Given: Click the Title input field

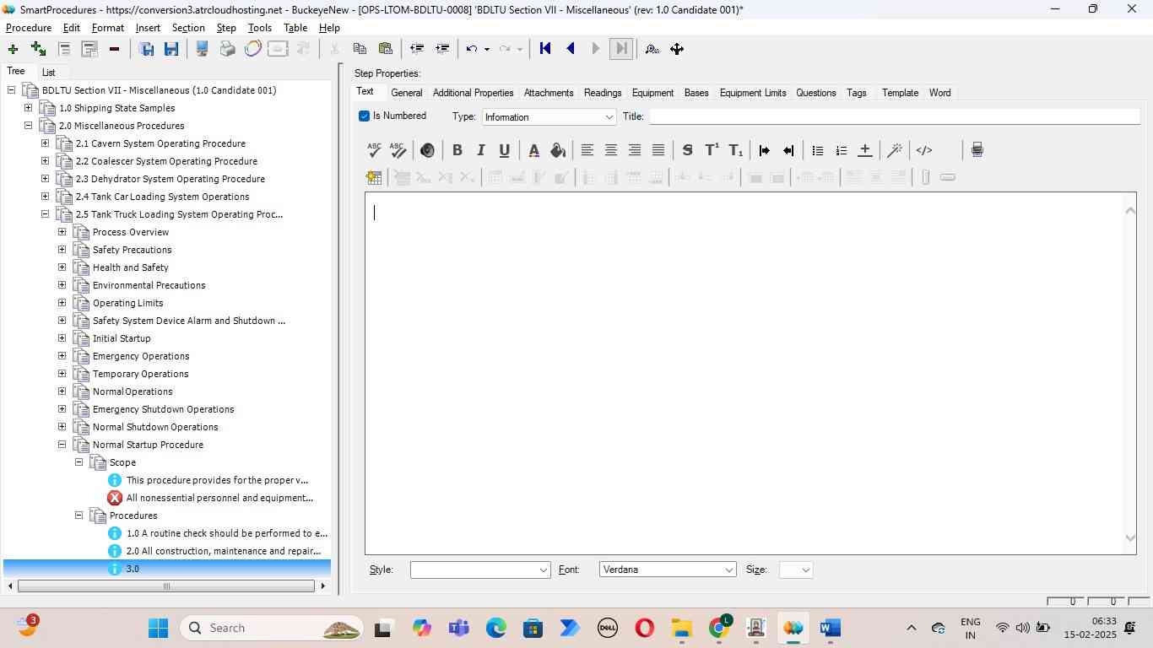Looking at the screenshot, I should coord(894,116).
